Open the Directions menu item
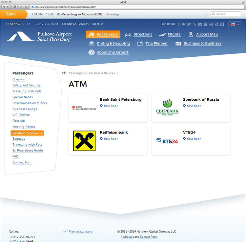246x242 pixels. 143,34
